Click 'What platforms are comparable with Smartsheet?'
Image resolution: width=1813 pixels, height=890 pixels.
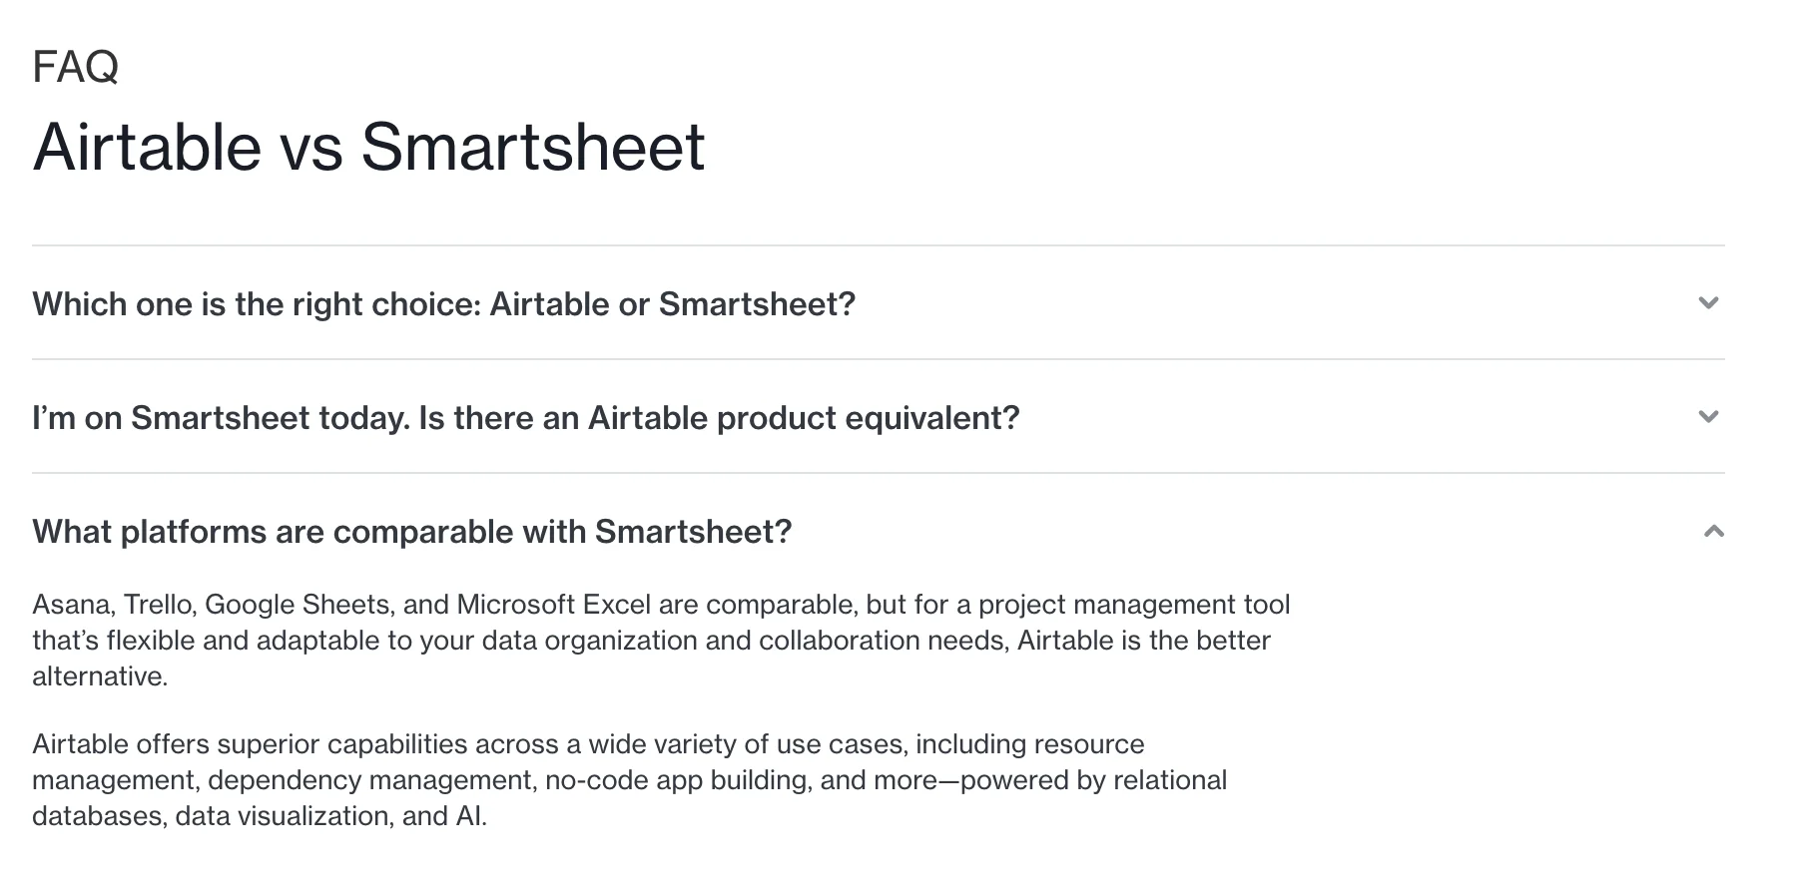(411, 532)
